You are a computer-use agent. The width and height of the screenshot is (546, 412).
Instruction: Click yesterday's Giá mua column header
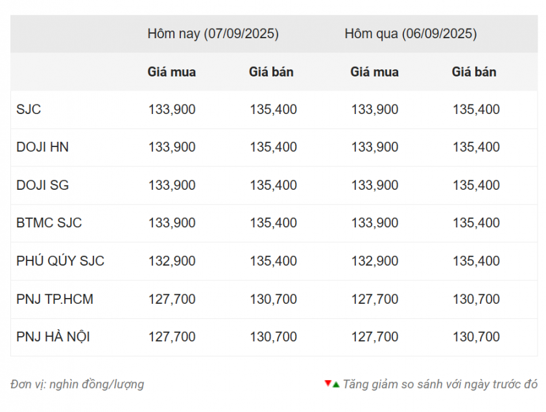pyautogui.click(x=375, y=72)
